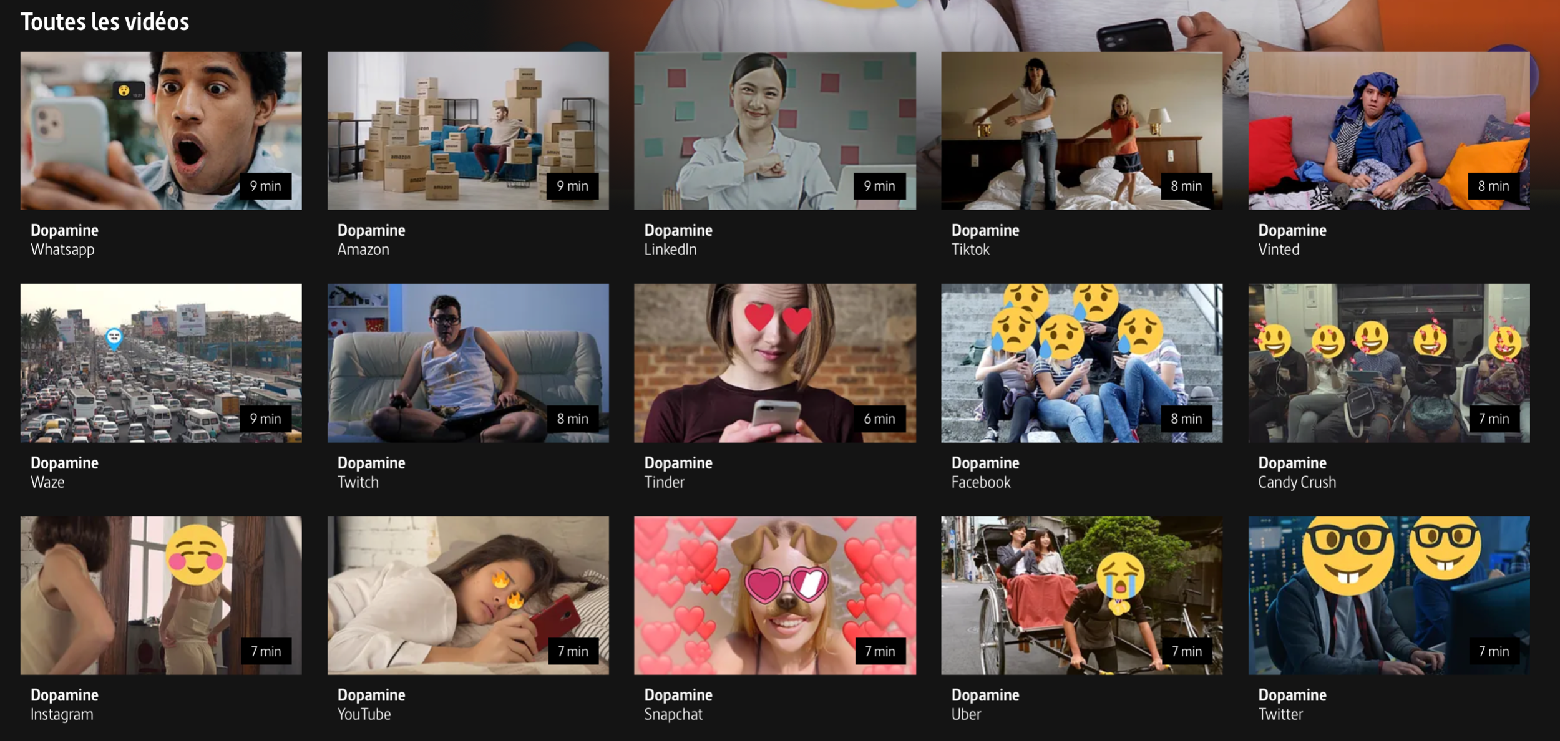Image resolution: width=1560 pixels, height=741 pixels.
Task: Open the Dopamine Twitch video thumbnail
Action: (468, 363)
